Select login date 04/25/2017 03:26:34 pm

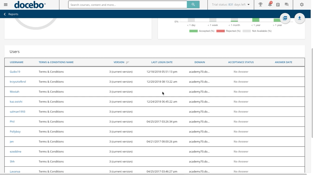pyautogui.click(x=162, y=122)
